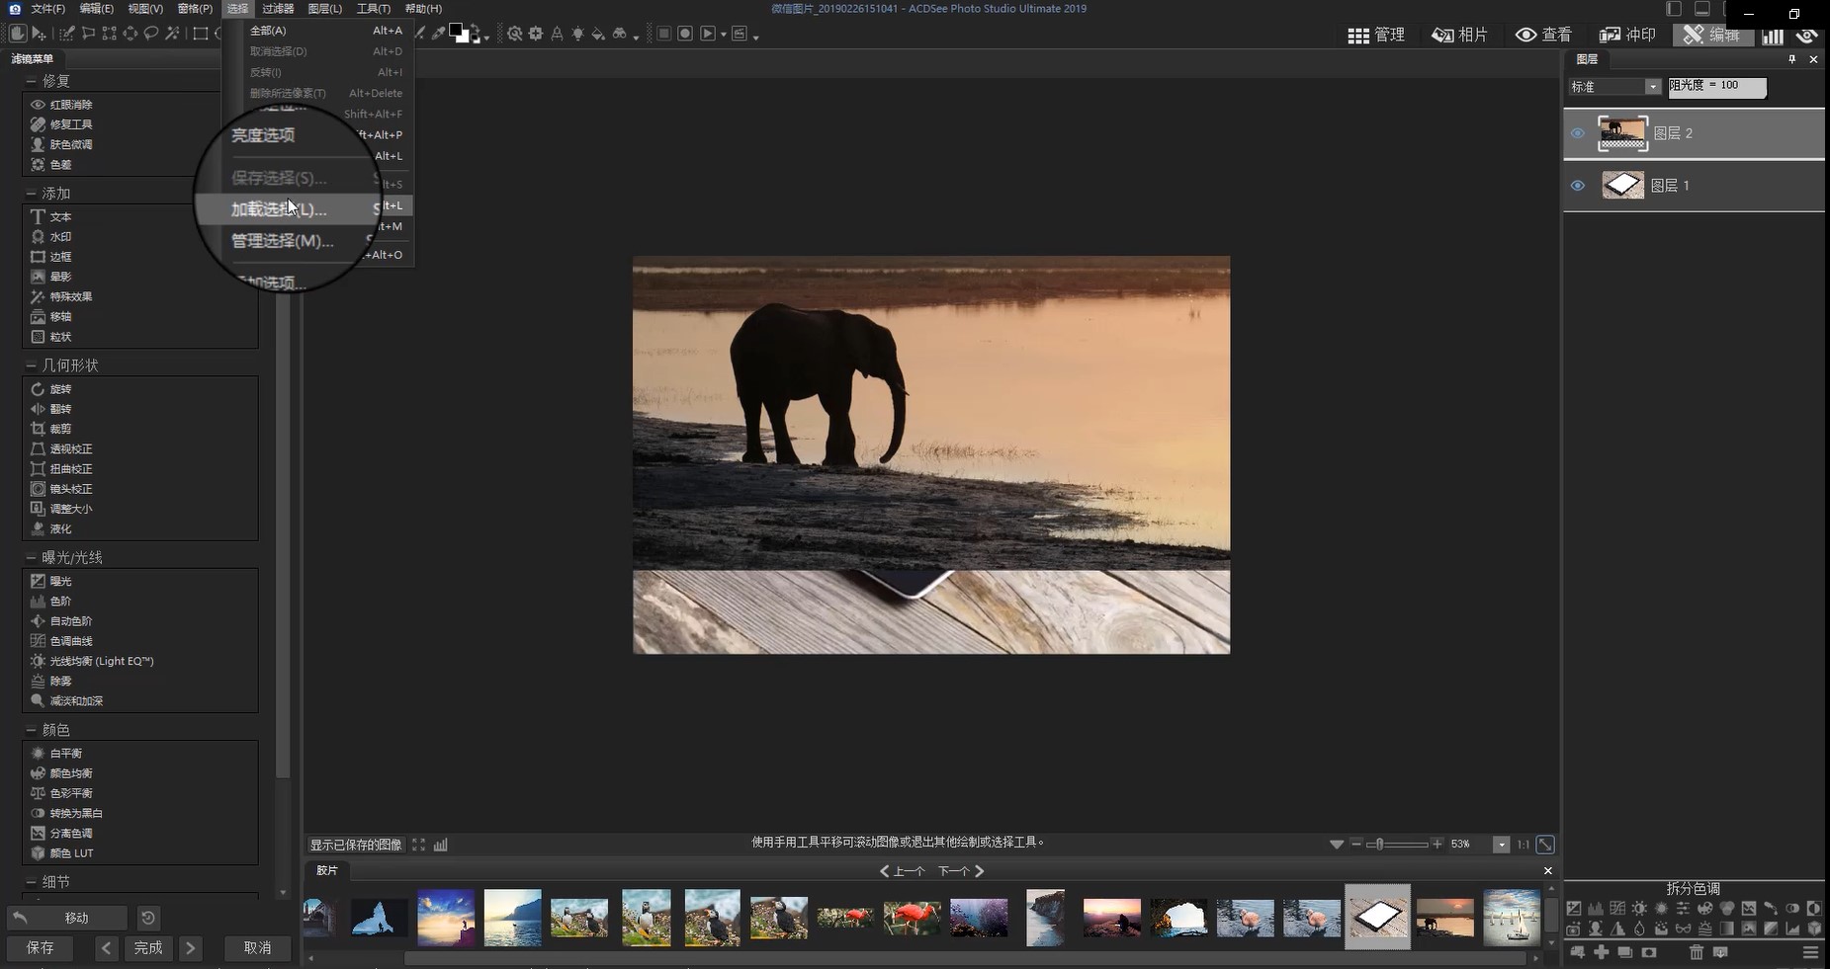The height and width of the screenshot is (969, 1830).
Task: Show histogram icon below image
Action: tap(441, 845)
